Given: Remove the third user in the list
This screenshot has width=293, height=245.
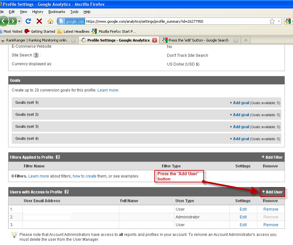Looking at the screenshot, I should [271, 225].
